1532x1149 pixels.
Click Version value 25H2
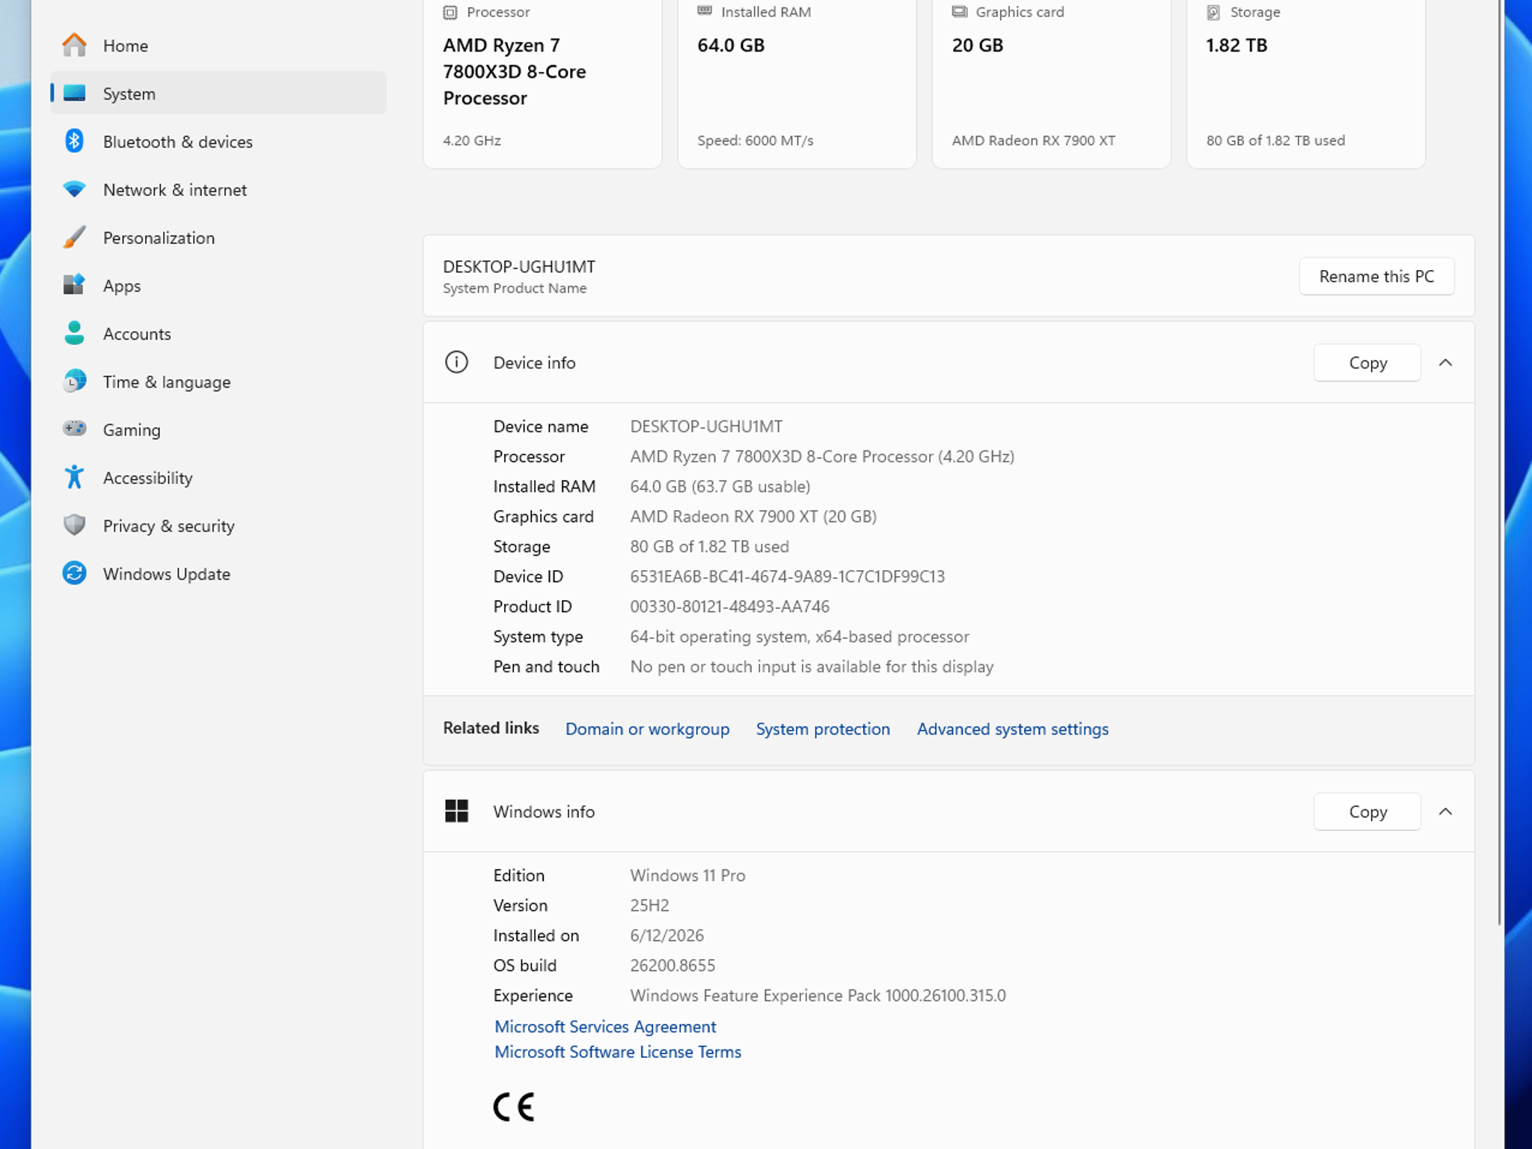pyautogui.click(x=649, y=906)
